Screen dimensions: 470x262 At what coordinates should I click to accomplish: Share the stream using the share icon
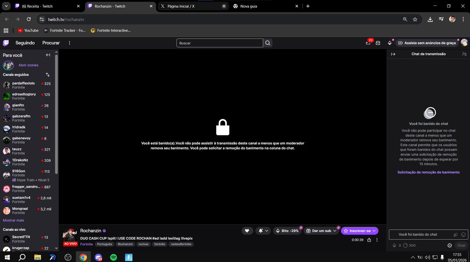pyautogui.click(x=369, y=240)
